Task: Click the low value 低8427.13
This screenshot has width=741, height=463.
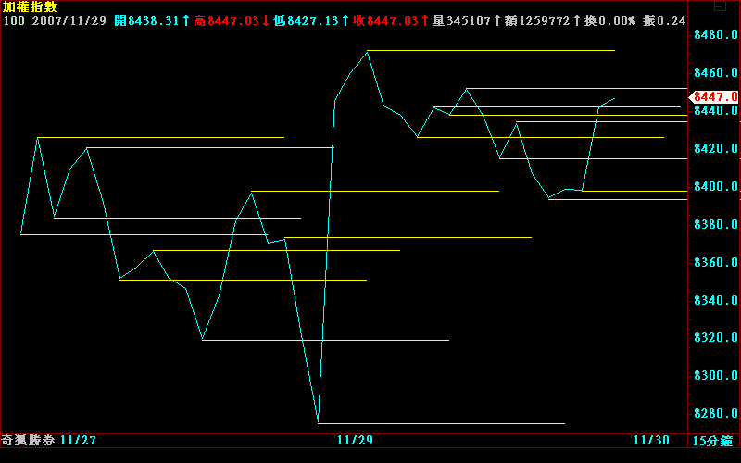Action: pyautogui.click(x=307, y=20)
